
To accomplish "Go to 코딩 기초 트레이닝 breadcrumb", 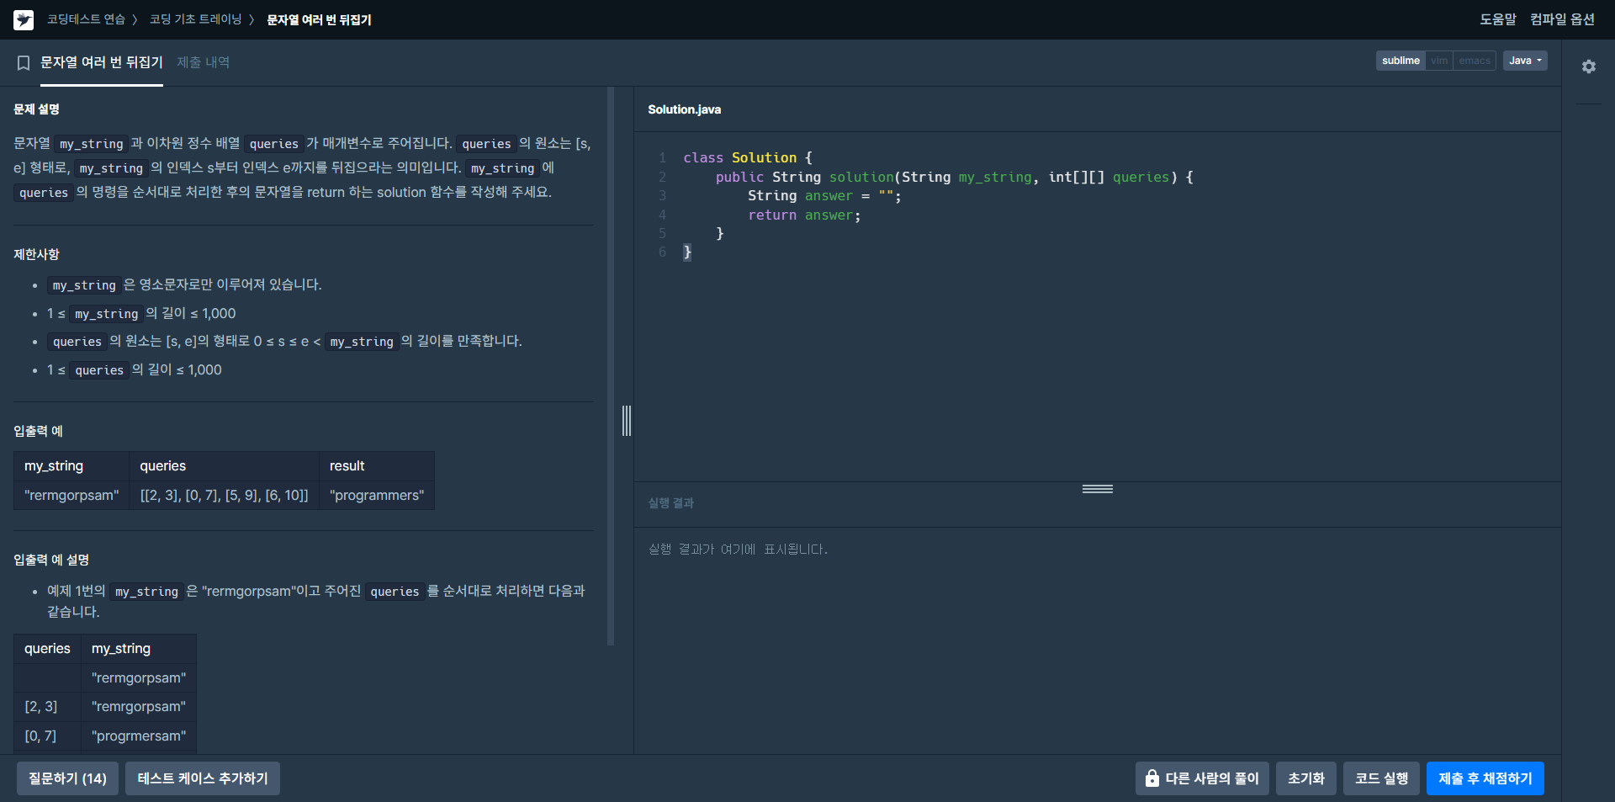I will [x=195, y=19].
